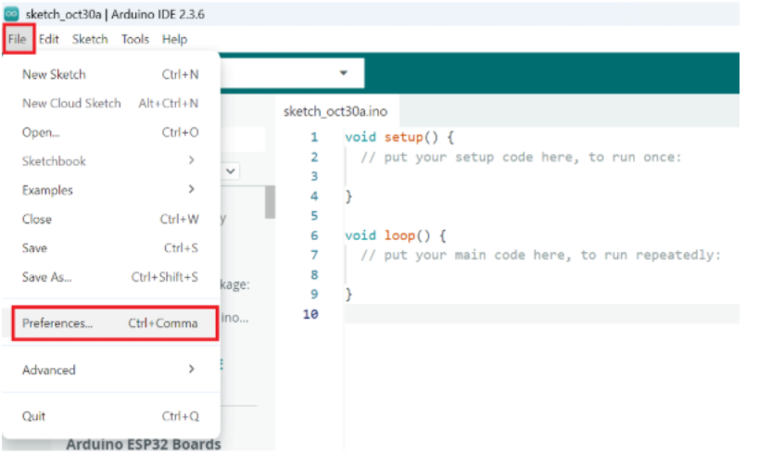Expand the Advanced submenu
Viewport: 759px width, 467px height.
110,370
